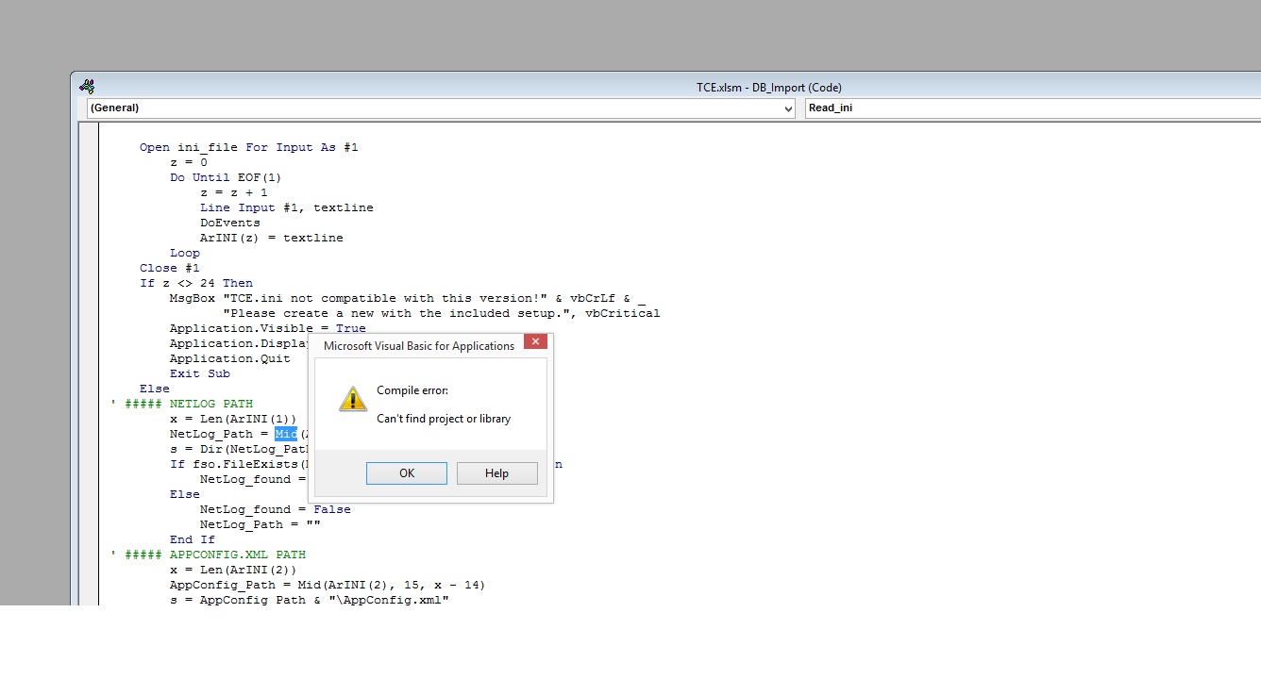The image size is (1261, 679).
Task: Click the 'TCE.xlsm - DB_Import (Code)' title bar
Action: pos(769,88)
